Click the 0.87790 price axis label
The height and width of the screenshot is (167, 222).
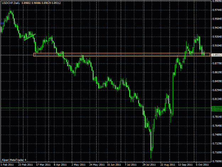[x=217, y=63]
